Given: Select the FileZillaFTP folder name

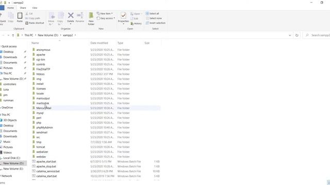Looking at the screenshot, I should 43,69.
